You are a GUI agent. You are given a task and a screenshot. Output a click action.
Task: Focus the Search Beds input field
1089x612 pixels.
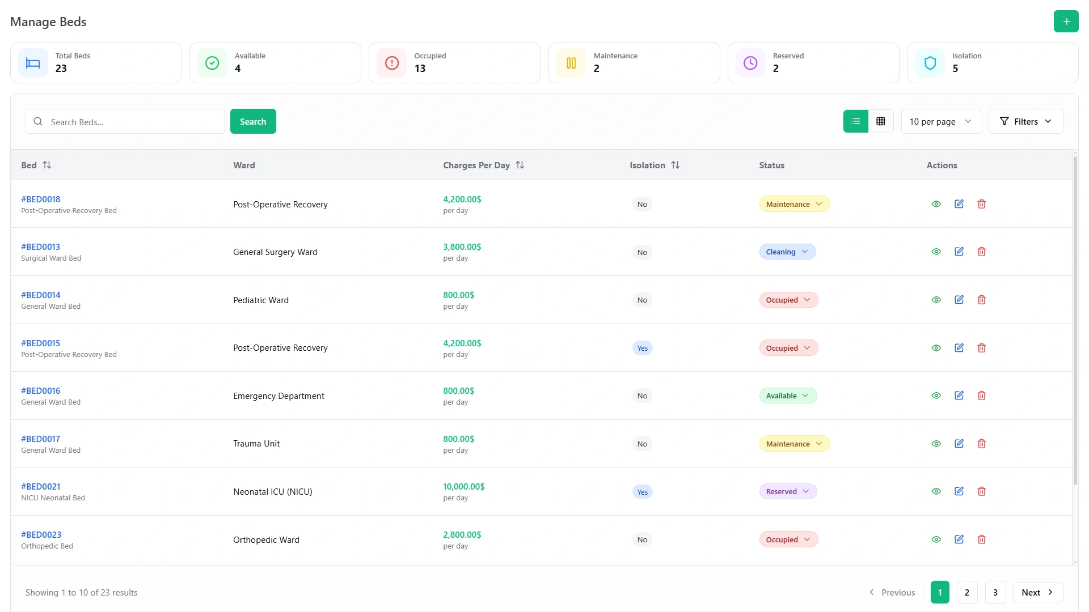(125, 121)
